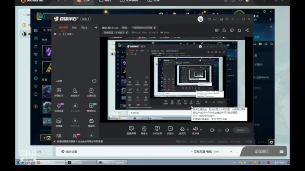Click the 麦克风 microphone icon

(x=182, y=129)
